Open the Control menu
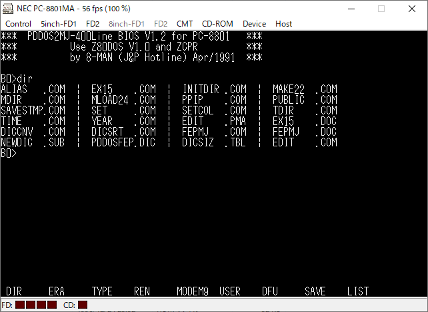428x312 pixels. tap(18, 24)
